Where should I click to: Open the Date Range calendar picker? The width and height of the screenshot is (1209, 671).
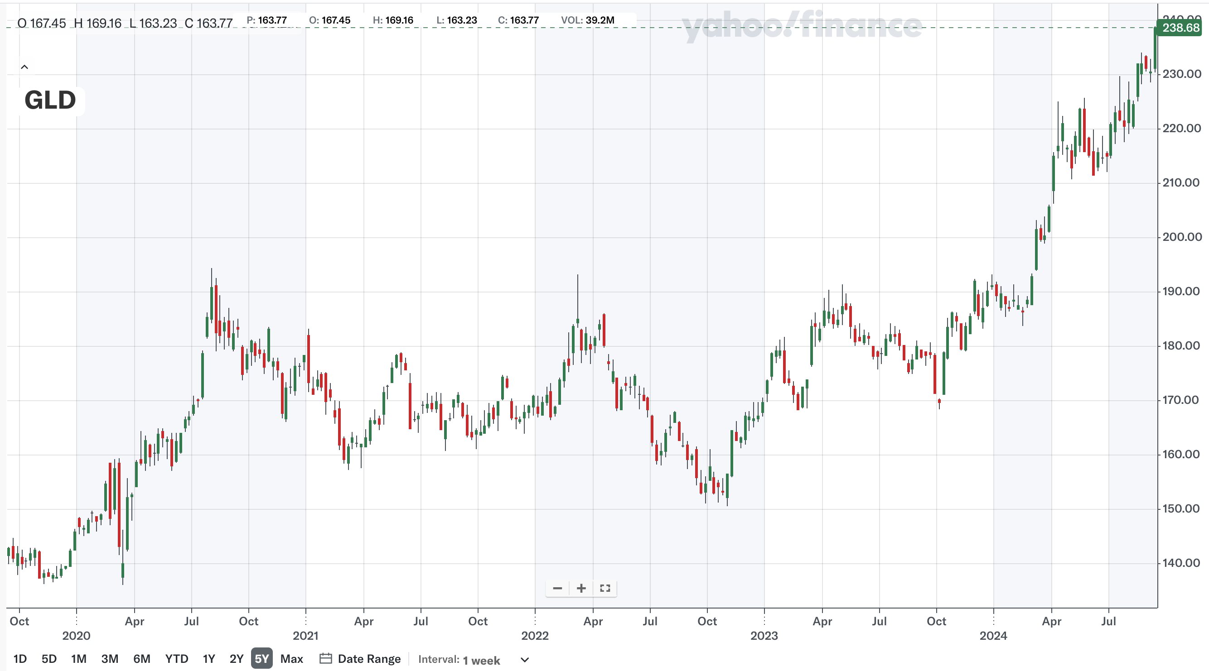pyautogui.click(x=360, y=659)
